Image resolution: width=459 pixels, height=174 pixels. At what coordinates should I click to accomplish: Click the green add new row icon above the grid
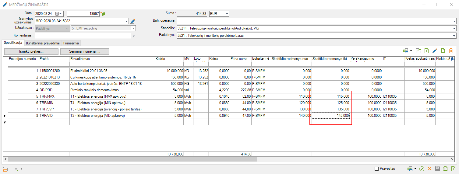tap(426, 51)
